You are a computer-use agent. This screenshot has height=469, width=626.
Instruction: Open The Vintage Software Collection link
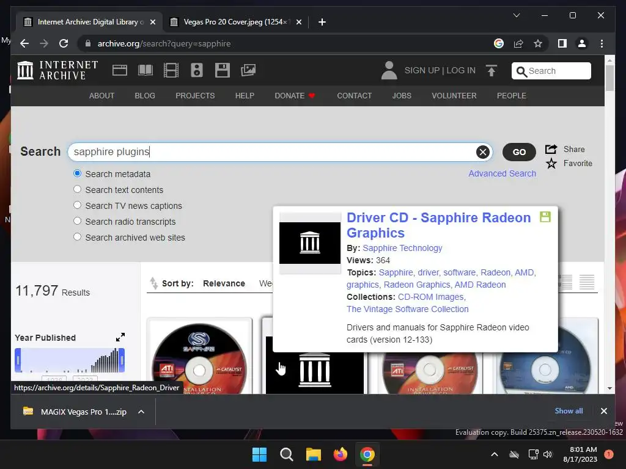click(x=408, y=309)
